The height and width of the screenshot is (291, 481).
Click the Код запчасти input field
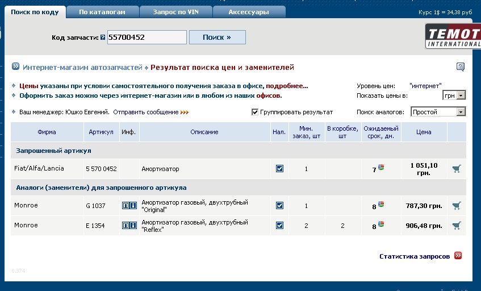pyautogui.click(x=147, y=38)
